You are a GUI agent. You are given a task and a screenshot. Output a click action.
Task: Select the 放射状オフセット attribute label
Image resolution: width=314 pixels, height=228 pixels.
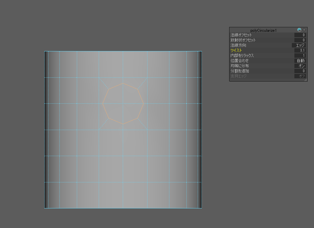coord(243,40)
